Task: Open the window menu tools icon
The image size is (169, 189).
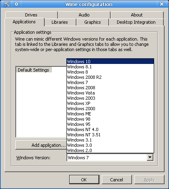Action: [x=6, y=4]
